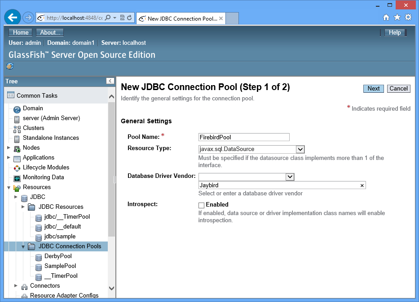This screenshot has height=302, width=419.
Task: Collapse the Tree panel with arrow button
Action: 110,81
